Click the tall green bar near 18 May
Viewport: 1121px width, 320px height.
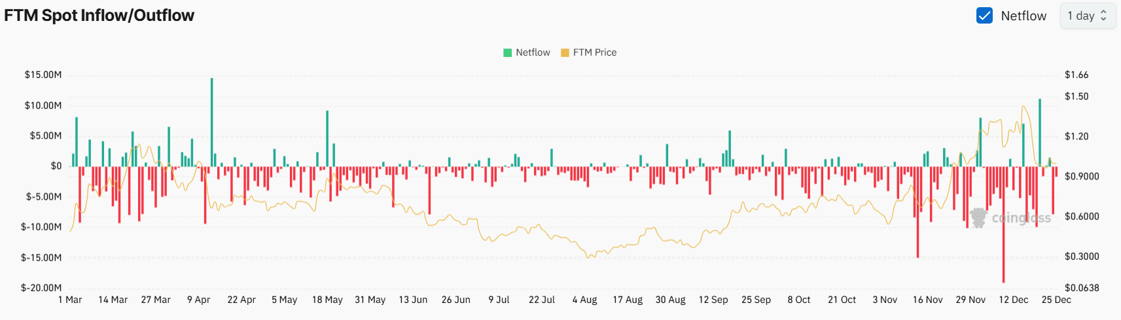pos(327,138)
